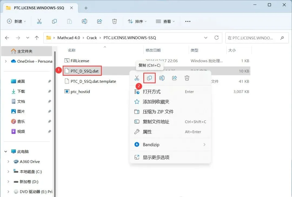Collapse the 此电脑 tree node
The image size is (292, 197).
tap(6, 152)
